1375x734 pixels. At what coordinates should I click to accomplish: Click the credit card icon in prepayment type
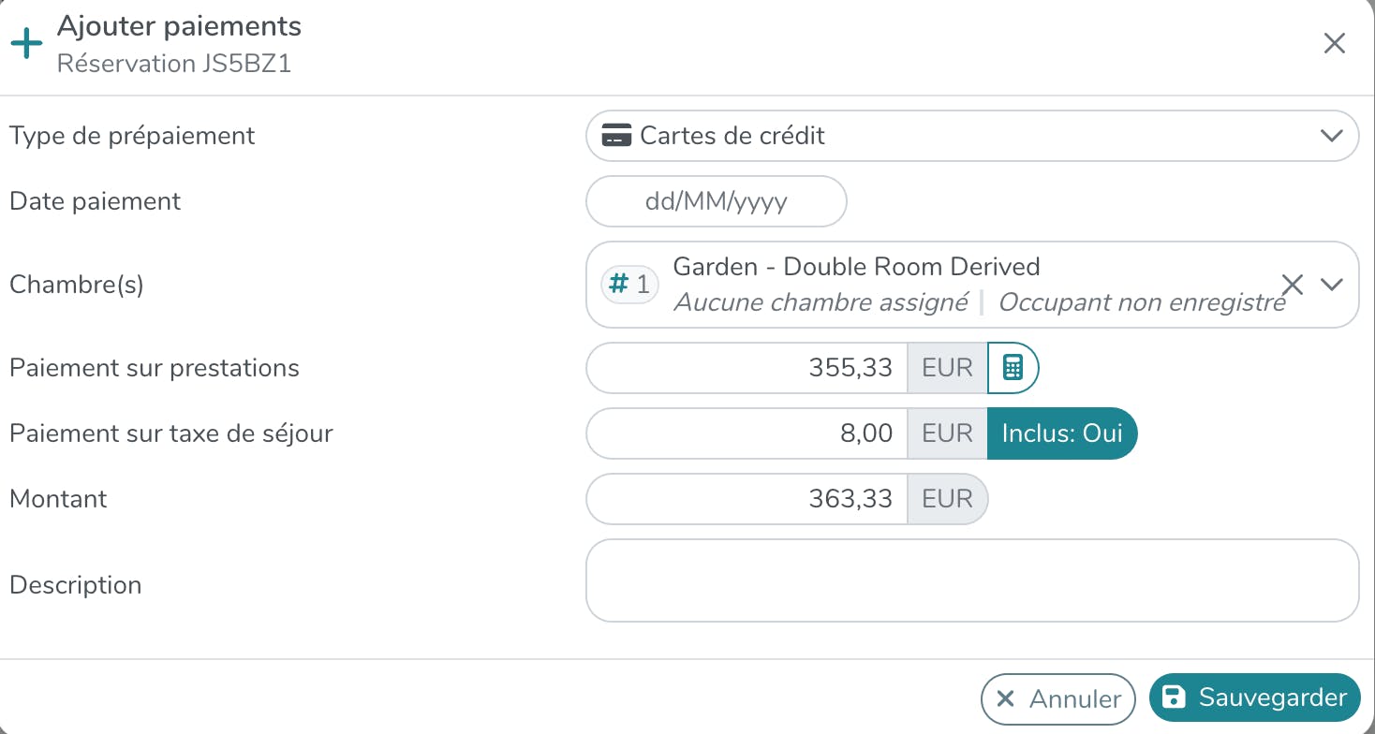coord(615,136)
